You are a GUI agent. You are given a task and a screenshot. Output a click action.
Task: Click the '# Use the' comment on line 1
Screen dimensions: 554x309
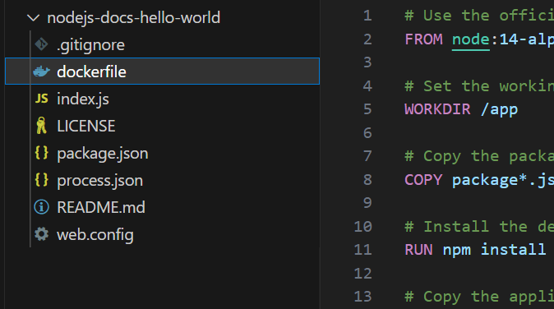(479, 16)
